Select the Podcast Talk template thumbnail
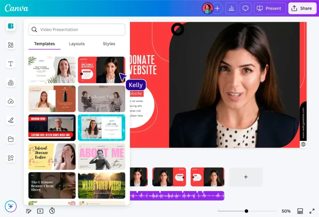Screen dimensions: 319x217 (102, 98)
